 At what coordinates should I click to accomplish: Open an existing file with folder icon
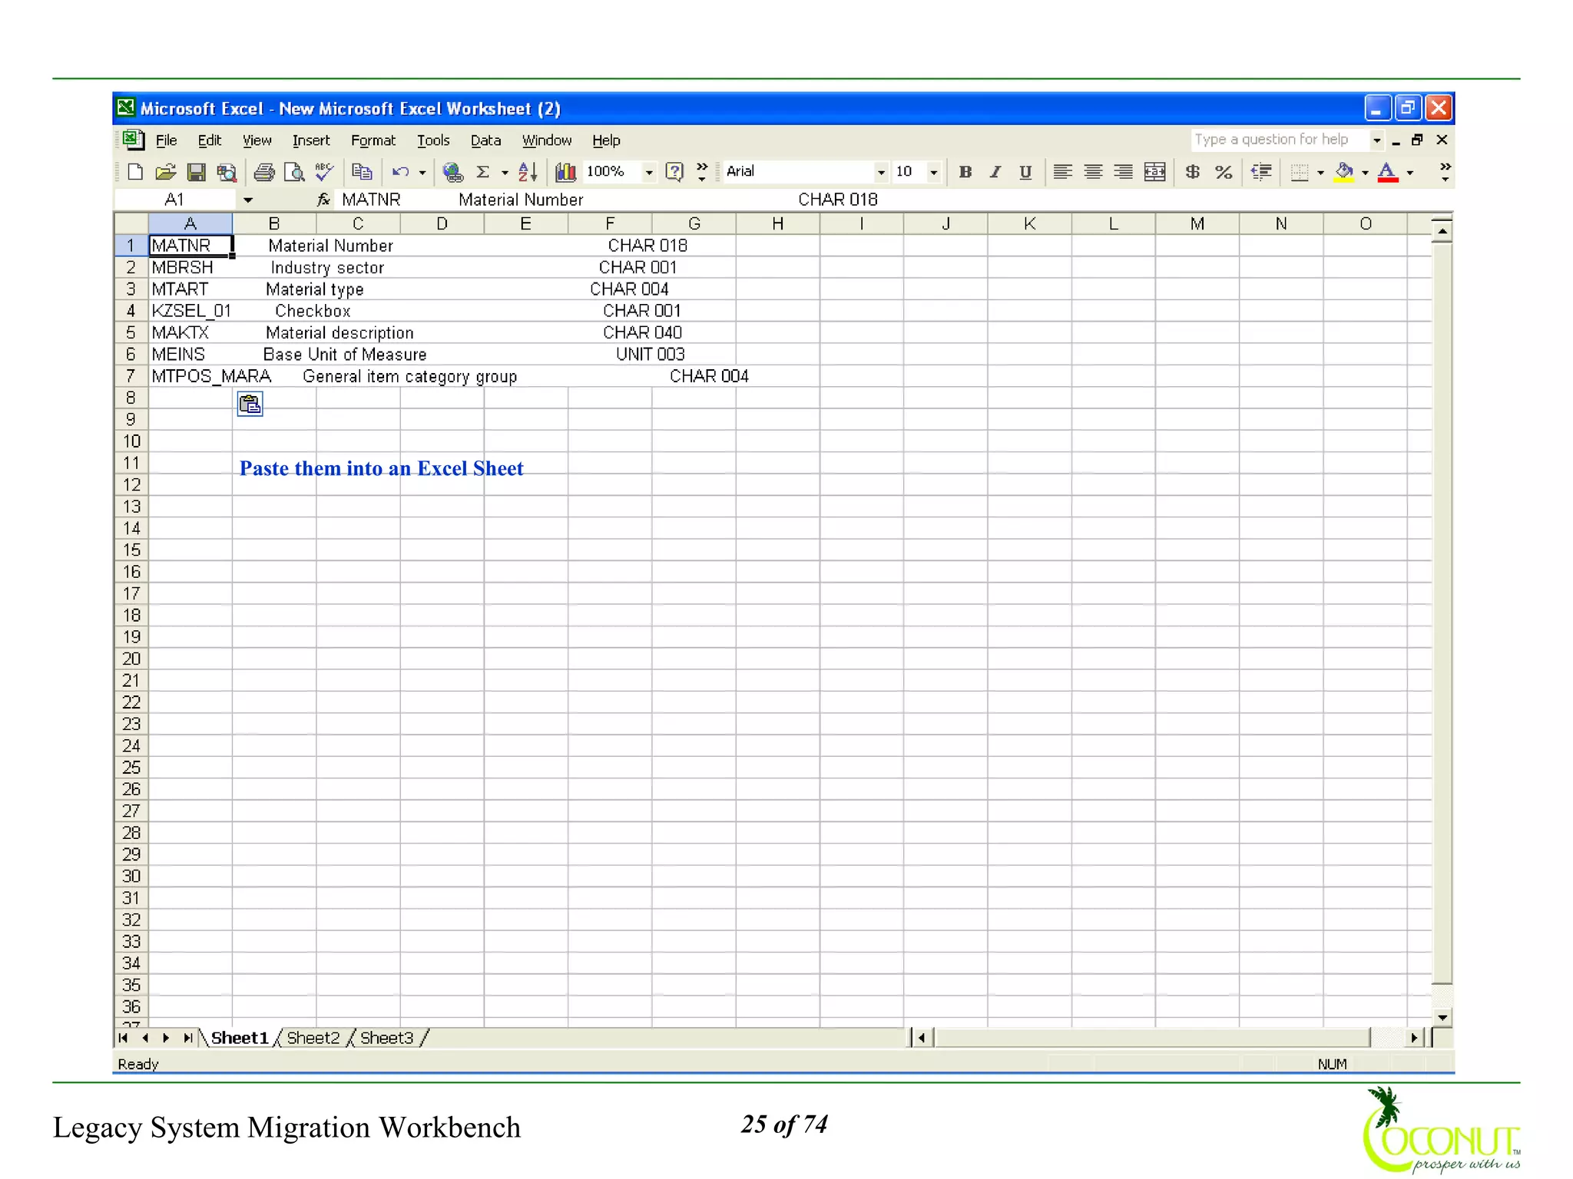click(x=165, y=172)
